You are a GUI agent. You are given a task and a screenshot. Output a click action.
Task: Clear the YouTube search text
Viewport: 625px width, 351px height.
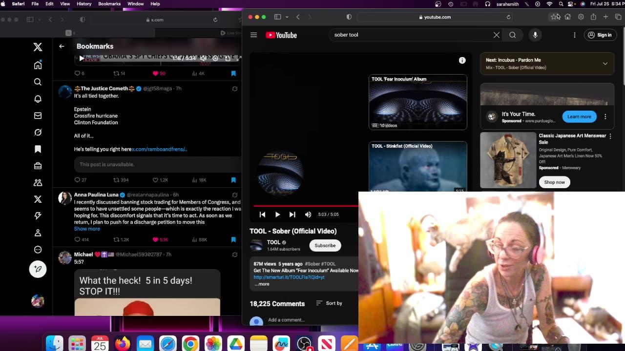(x=497, y=35)
